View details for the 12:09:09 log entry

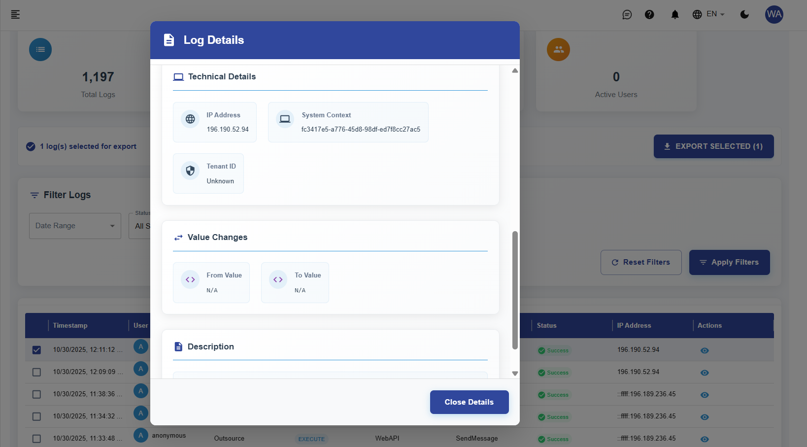pyautogui.click(x=705, y=373)
